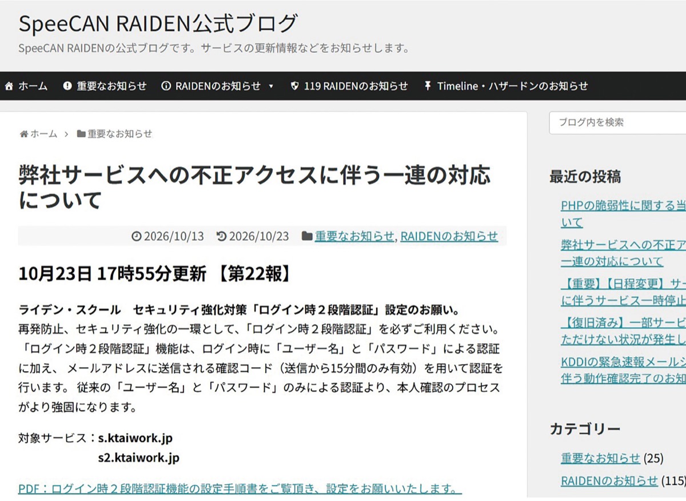Screen dimensions: 686x501
Task: Expand RAIDENのお知らせ menu dropdown arrow
Action: (x=271, y=86)
